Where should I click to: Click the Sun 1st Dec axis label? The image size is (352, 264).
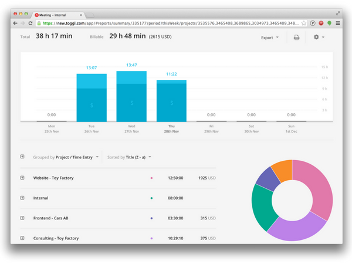pos(292,128)
